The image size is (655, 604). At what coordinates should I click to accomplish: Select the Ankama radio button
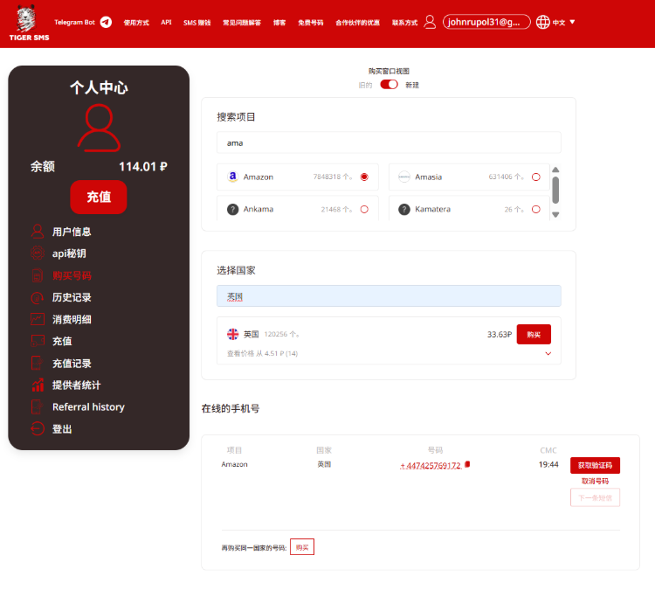[364, 209]
